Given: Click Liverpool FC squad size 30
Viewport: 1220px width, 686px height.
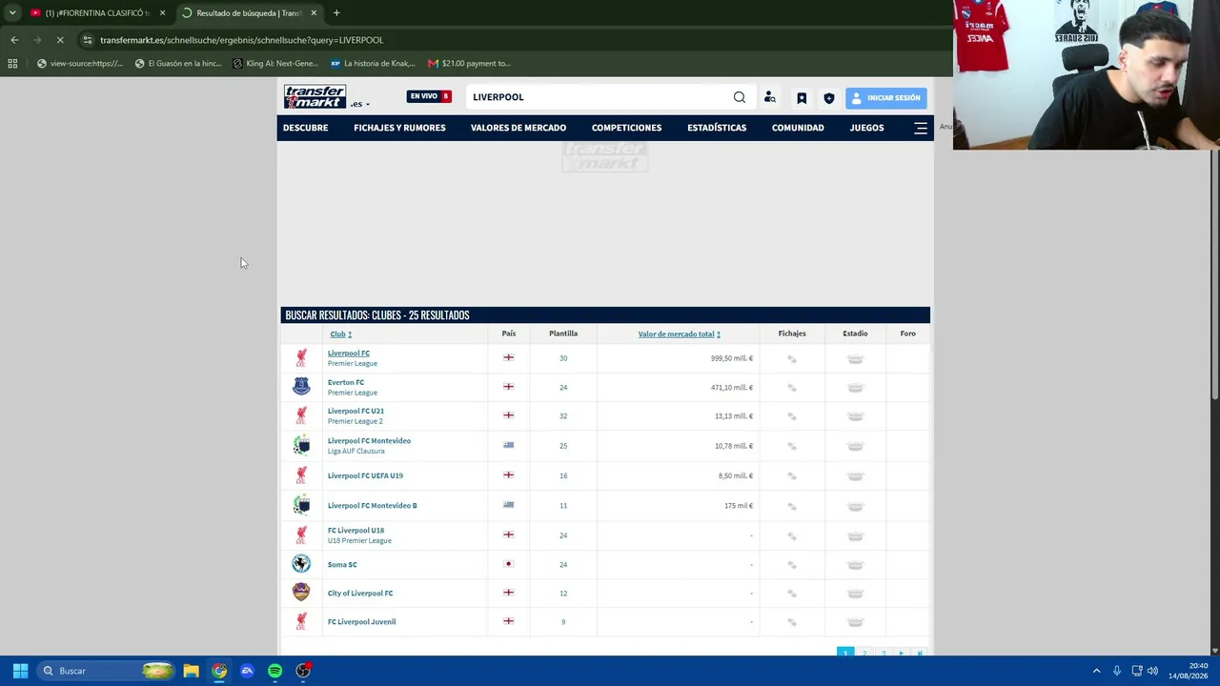Looking at the screenshot, I should pos(563,358).
